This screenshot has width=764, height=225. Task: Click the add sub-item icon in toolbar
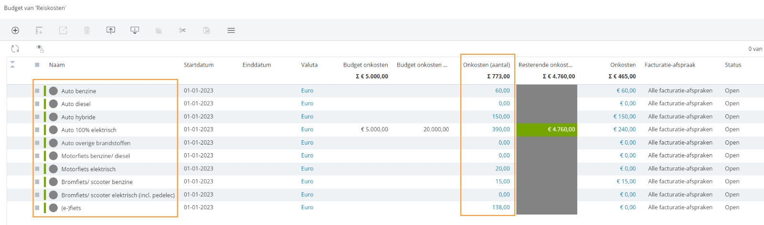tap(39, 30)
